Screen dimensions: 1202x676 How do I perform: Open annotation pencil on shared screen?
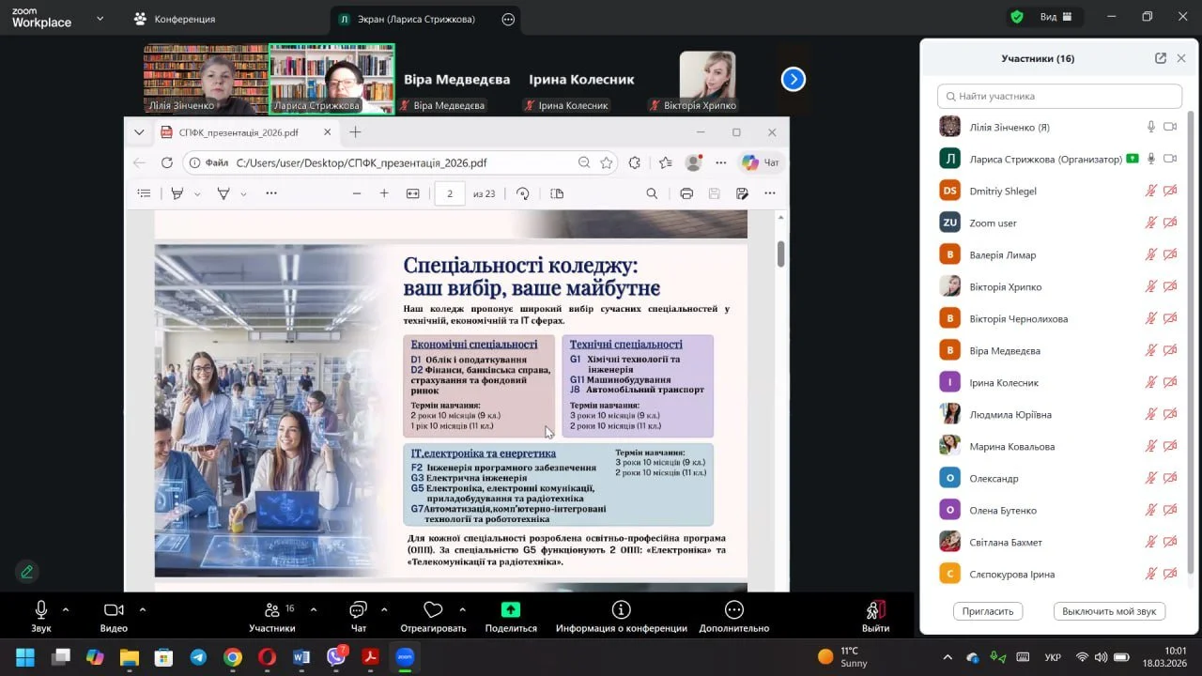(26, 571)
